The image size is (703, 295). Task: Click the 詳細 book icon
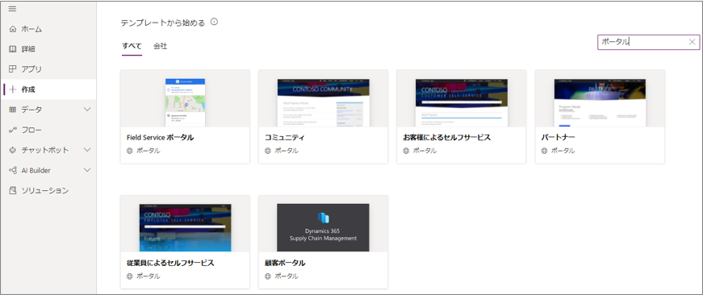click(13, 49)
